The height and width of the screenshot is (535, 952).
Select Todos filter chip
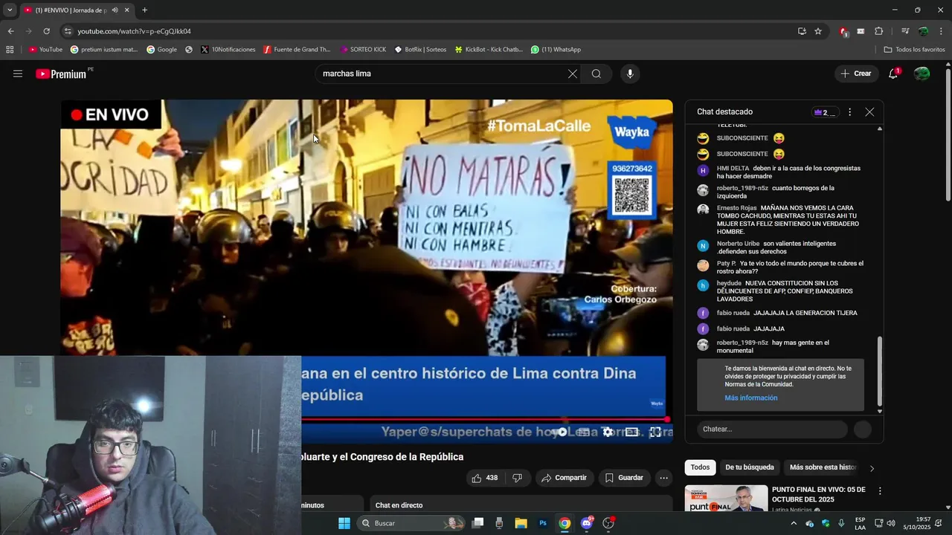tap(700, 467)
